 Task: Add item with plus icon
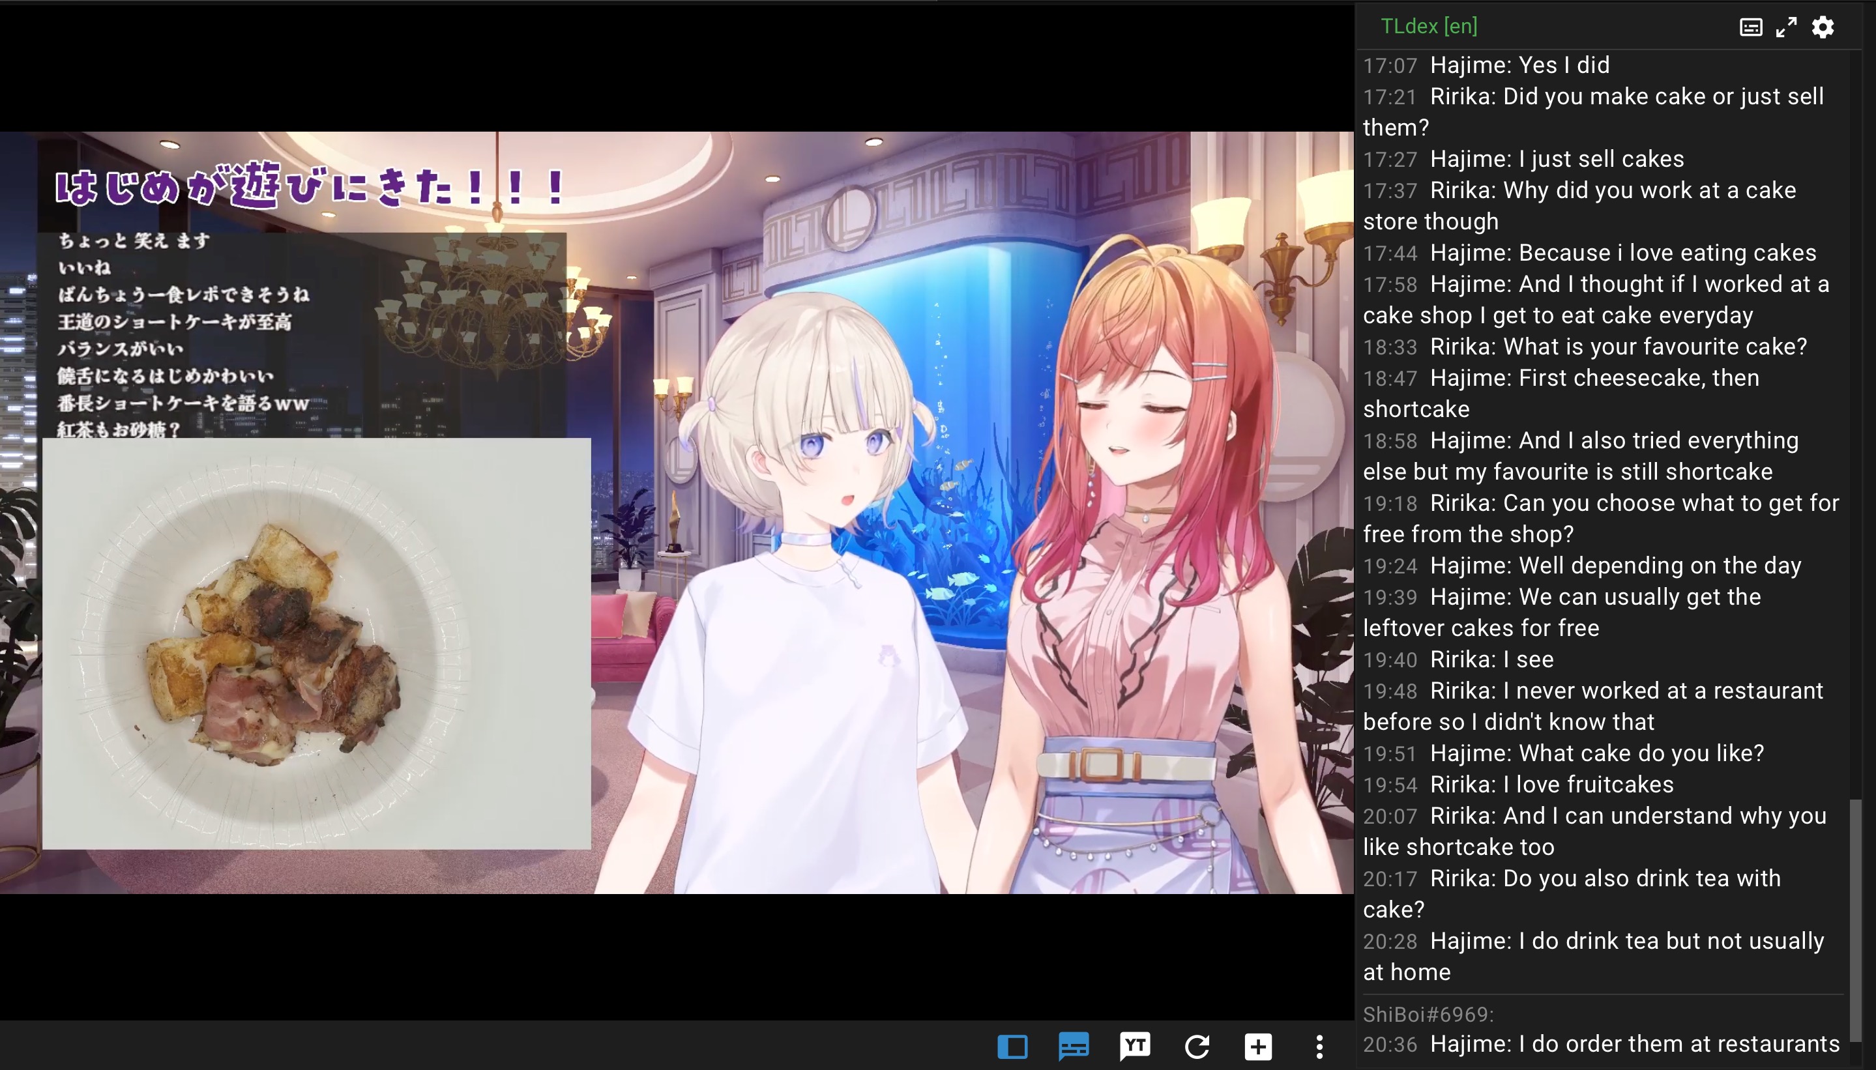(1258, 1046)
